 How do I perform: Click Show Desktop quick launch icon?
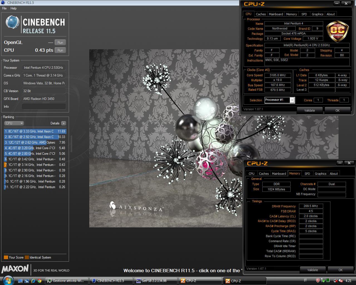[x=20, y=281]
